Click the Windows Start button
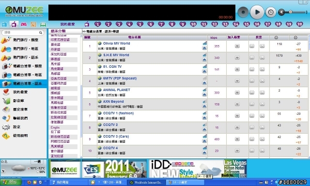 pyautogui.click(x=11, y=182)
